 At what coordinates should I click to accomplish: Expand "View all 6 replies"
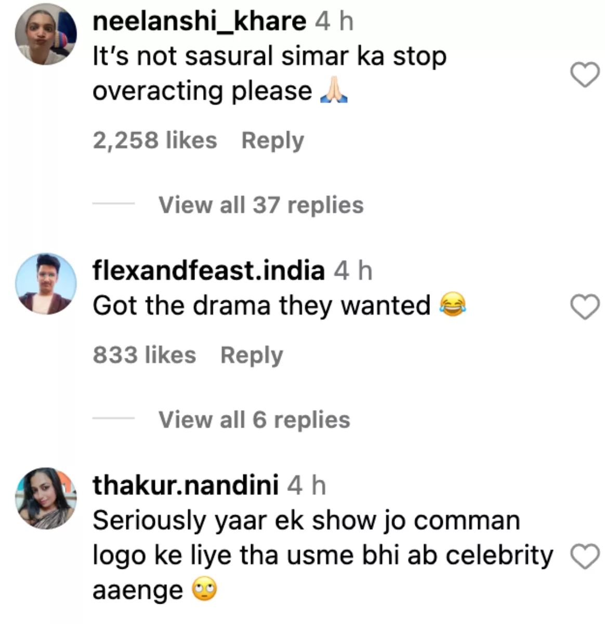pyautogui.click(x=254, y=420)
